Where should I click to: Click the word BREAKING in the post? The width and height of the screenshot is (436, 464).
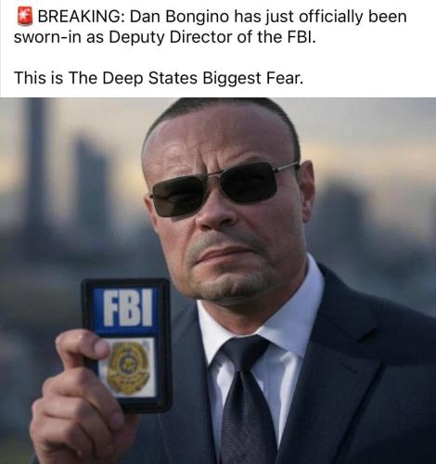point(81,17)
